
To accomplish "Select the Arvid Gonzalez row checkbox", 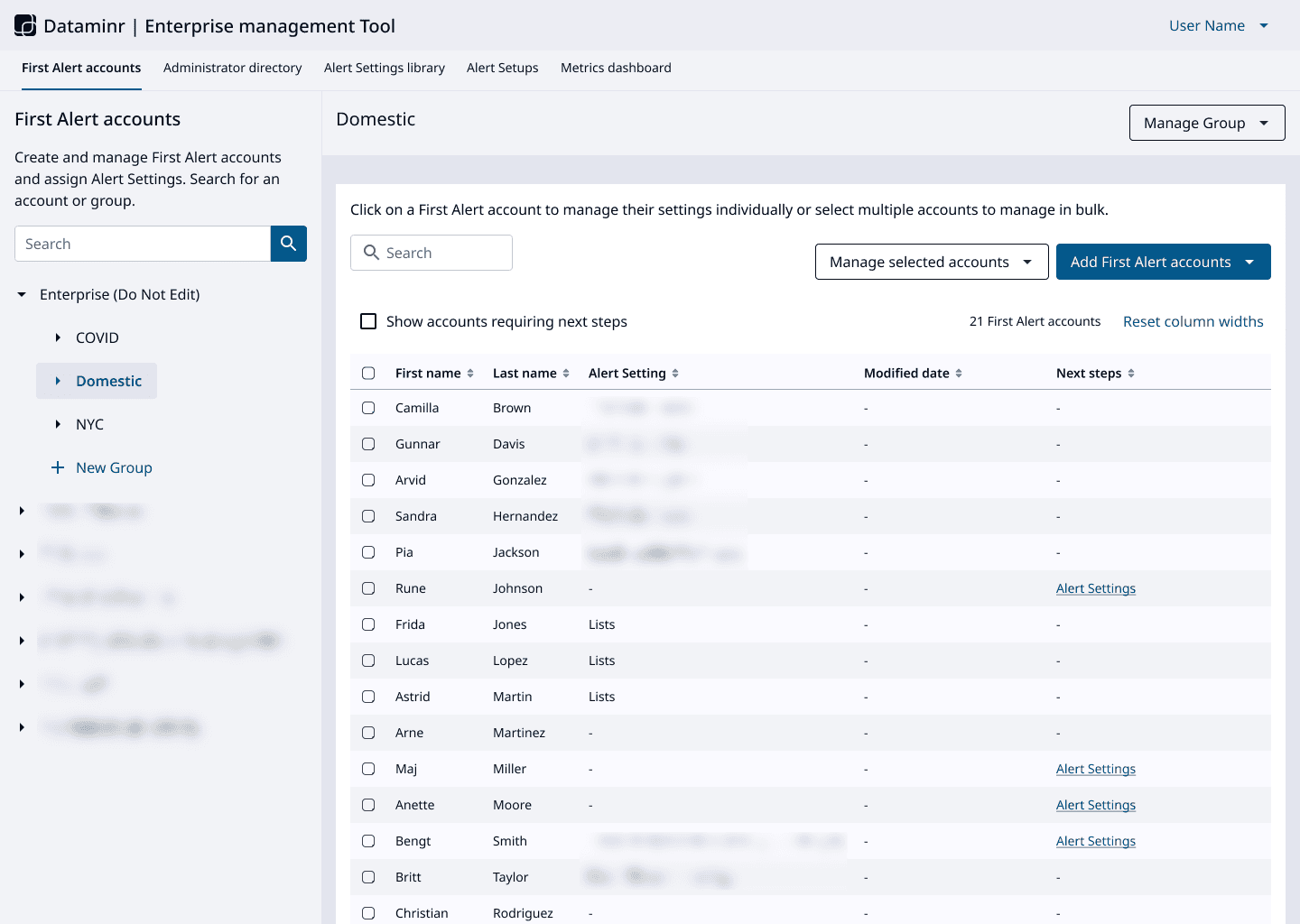I will (x=368, y=480).
